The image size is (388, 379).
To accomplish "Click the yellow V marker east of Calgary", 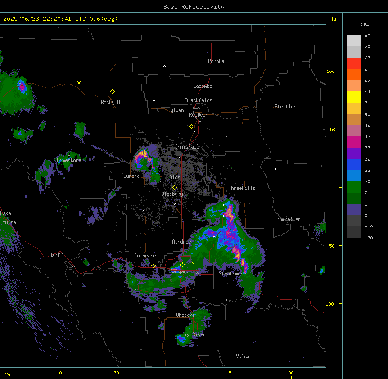I will point(193,263).
